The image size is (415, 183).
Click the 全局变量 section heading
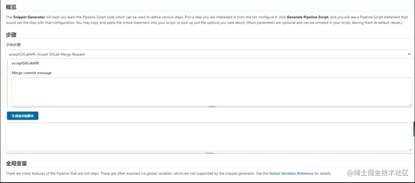tap(16, 163)
